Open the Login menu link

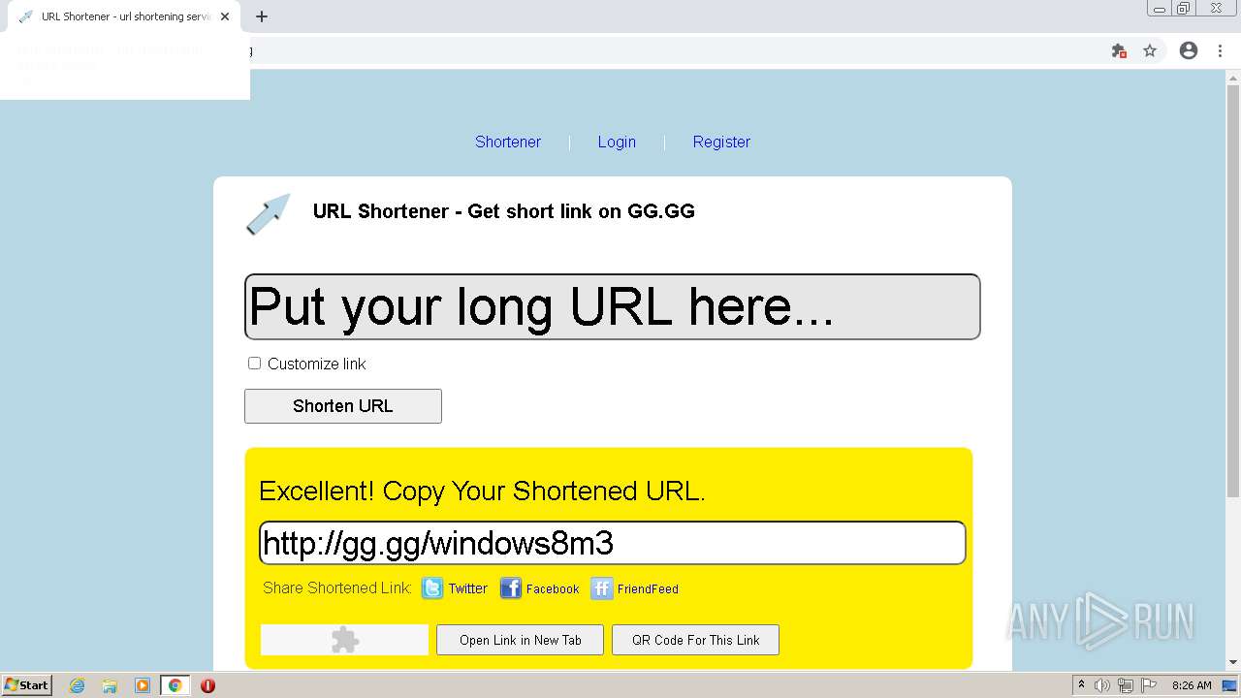pos(617,142)
